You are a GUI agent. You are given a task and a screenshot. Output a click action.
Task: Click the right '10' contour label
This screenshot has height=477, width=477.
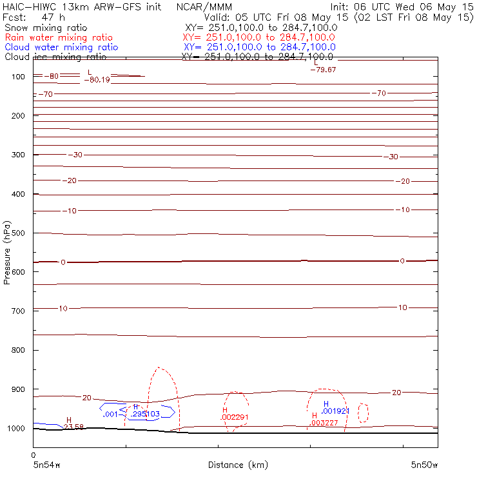tap(403, 308)
